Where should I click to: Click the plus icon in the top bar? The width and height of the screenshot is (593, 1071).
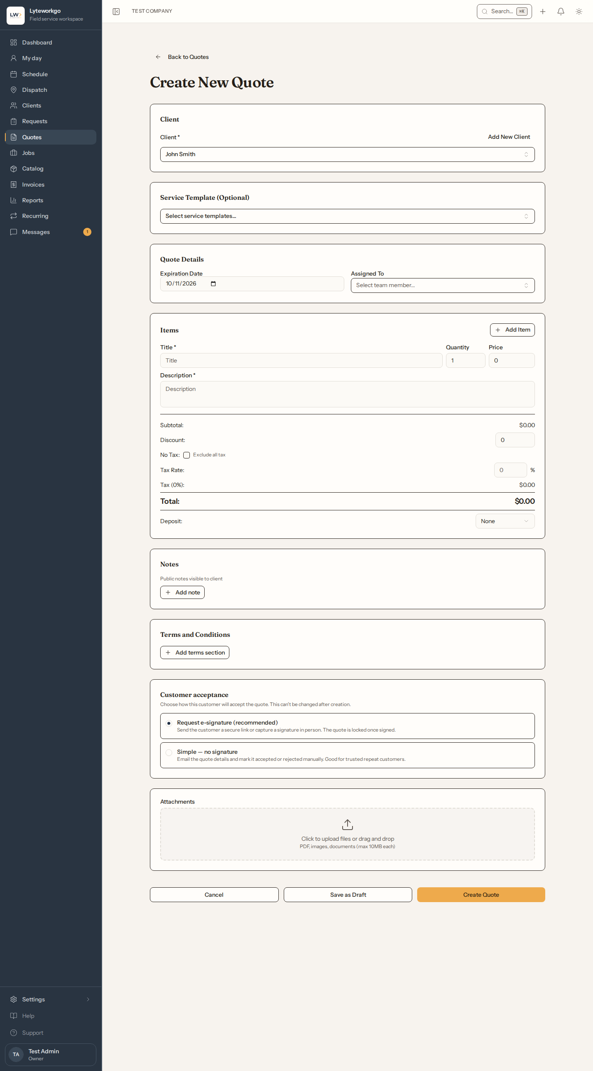[x=542, y=11]
